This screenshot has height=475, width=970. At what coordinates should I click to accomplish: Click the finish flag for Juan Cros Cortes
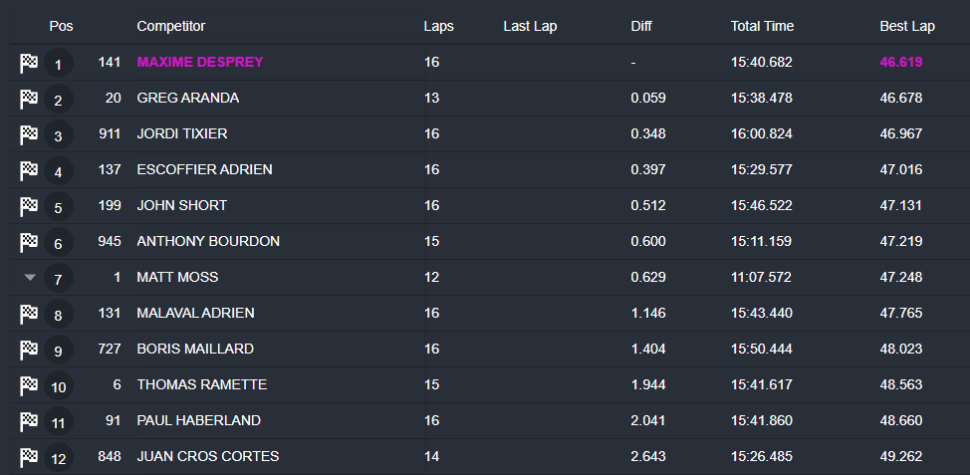(29, 457)
